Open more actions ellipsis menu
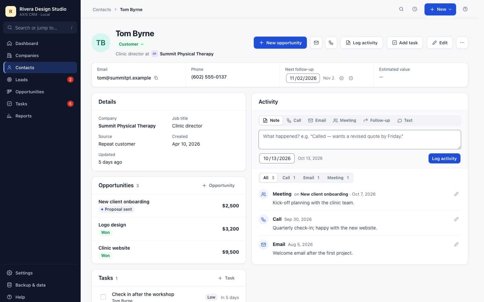Viewport: 484px width, 302px height. (462, 43)
